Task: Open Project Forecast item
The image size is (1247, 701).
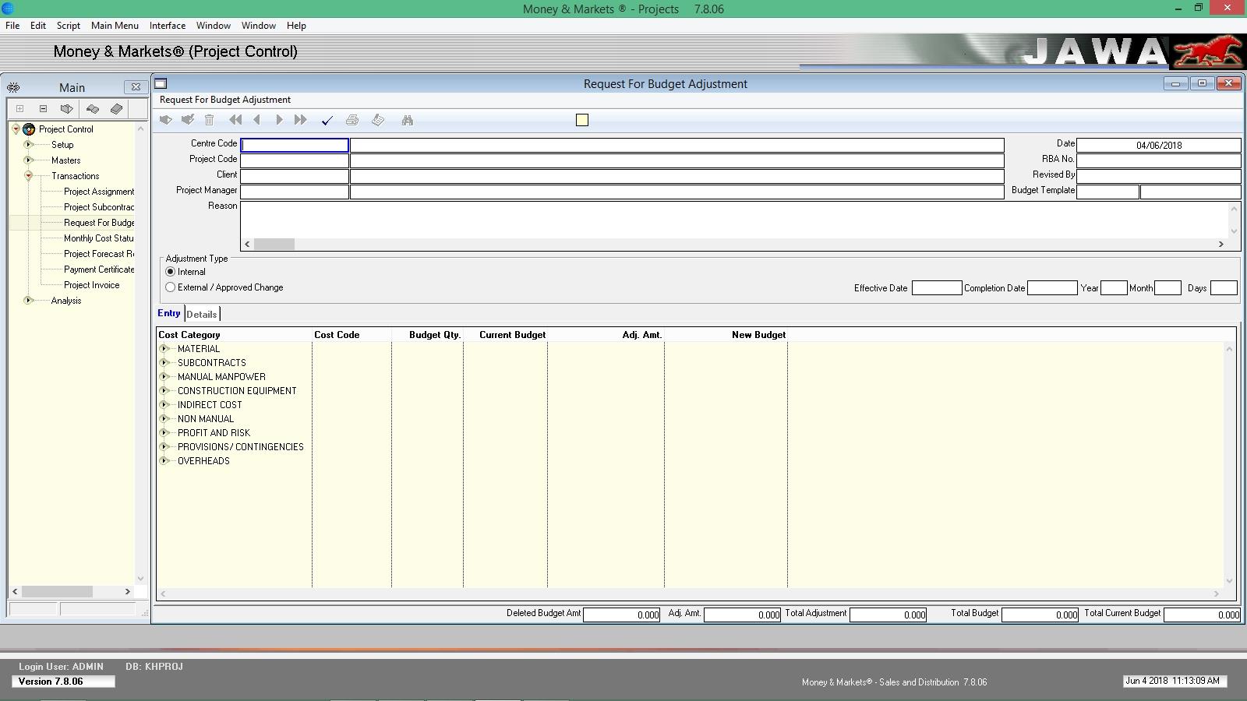Action: point(99,254)
